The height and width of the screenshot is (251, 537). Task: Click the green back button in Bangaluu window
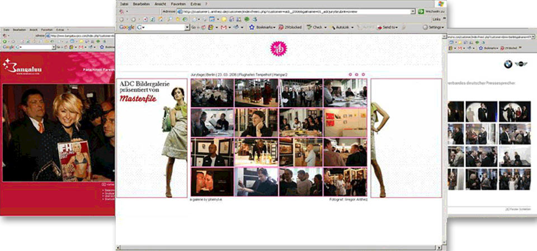tap(4, 41)
